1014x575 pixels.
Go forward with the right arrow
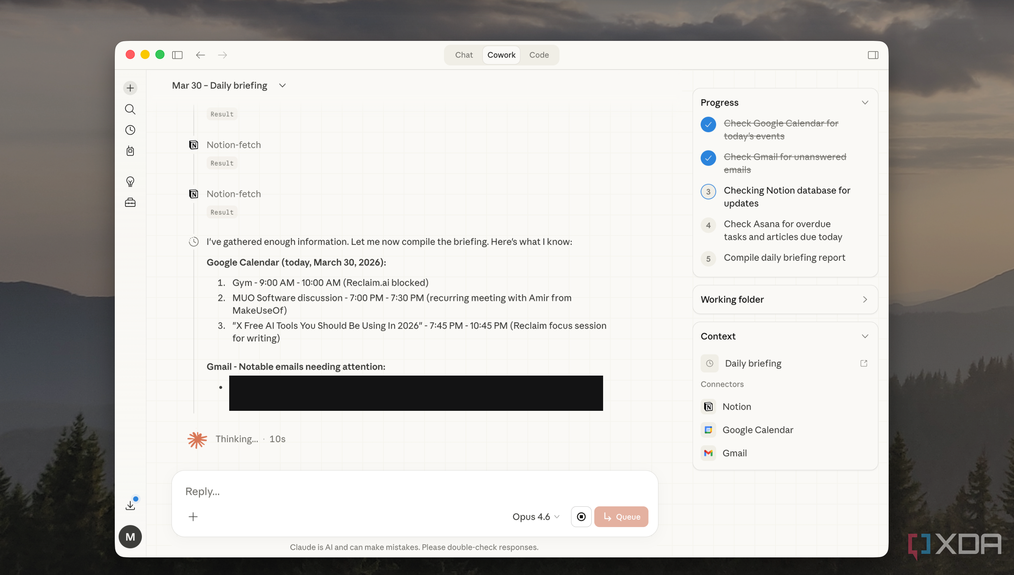223,55
